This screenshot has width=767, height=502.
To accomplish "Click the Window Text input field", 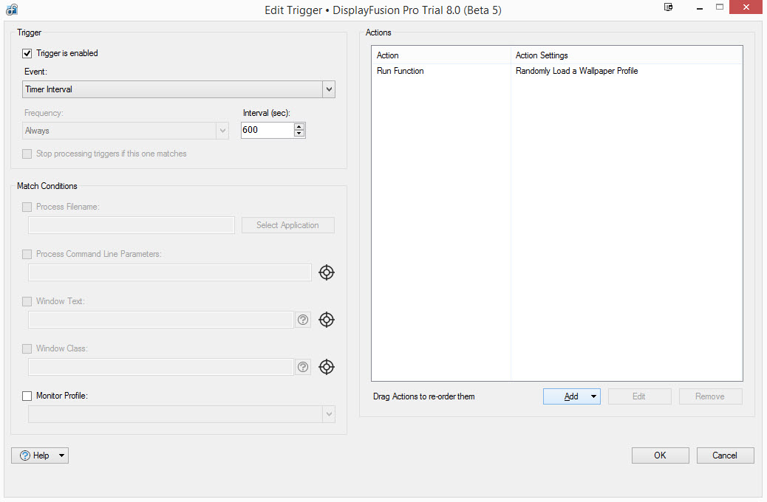I will 161,320.
